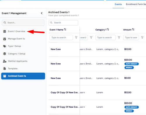The height and width of the screenshot is (115, 146).
Task: Click the Archived Events table Search box
Action: pyautogui.click(x=63, y=23)
